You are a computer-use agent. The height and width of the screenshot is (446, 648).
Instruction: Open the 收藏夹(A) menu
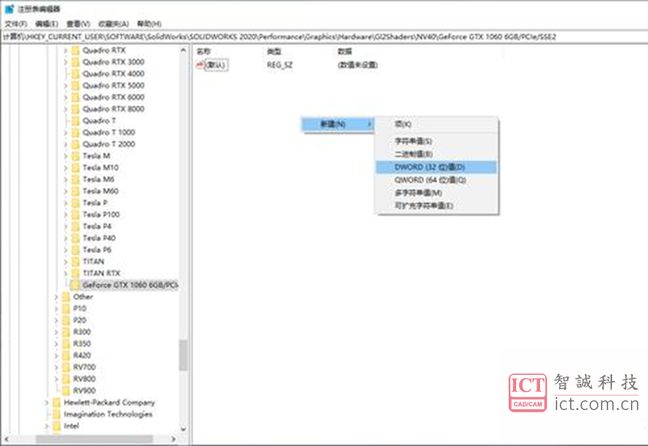[x=114, y=24]
